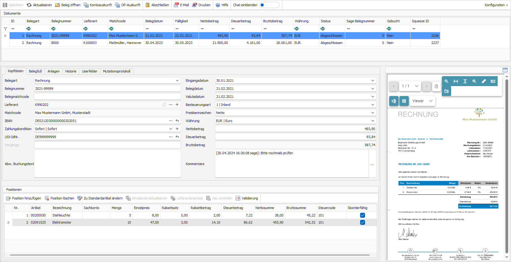Viewport: 511px width, 262px height.
Task: Toggle the Chat einblenden switch
Action: point(269,5)
